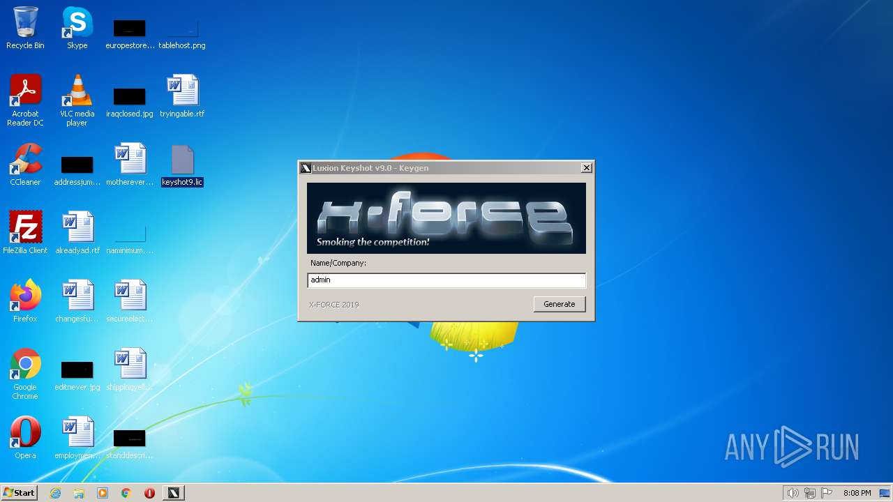Click the keygen title bar icon
The width and height of the screenshot is (893, 502).
click(x=306, y=168)
